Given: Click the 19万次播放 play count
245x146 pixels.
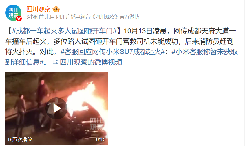Looking at the screenshot, I should pyautogui.click(x=20, y=139).
